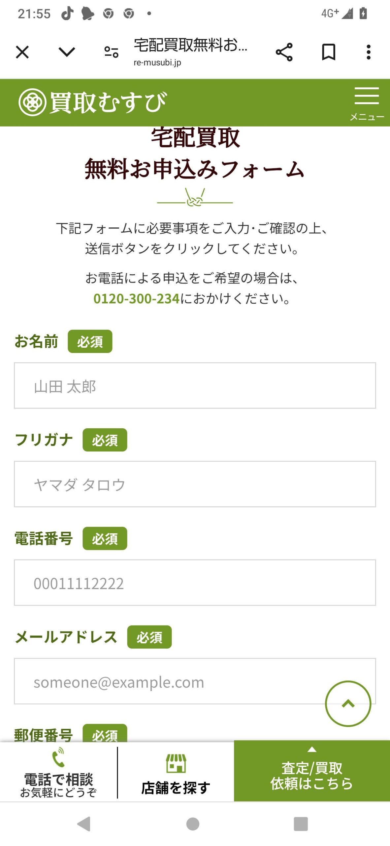390x846 pixels.
Task: Minimize tab with the down chevron
Action: [x=67, y=52]
